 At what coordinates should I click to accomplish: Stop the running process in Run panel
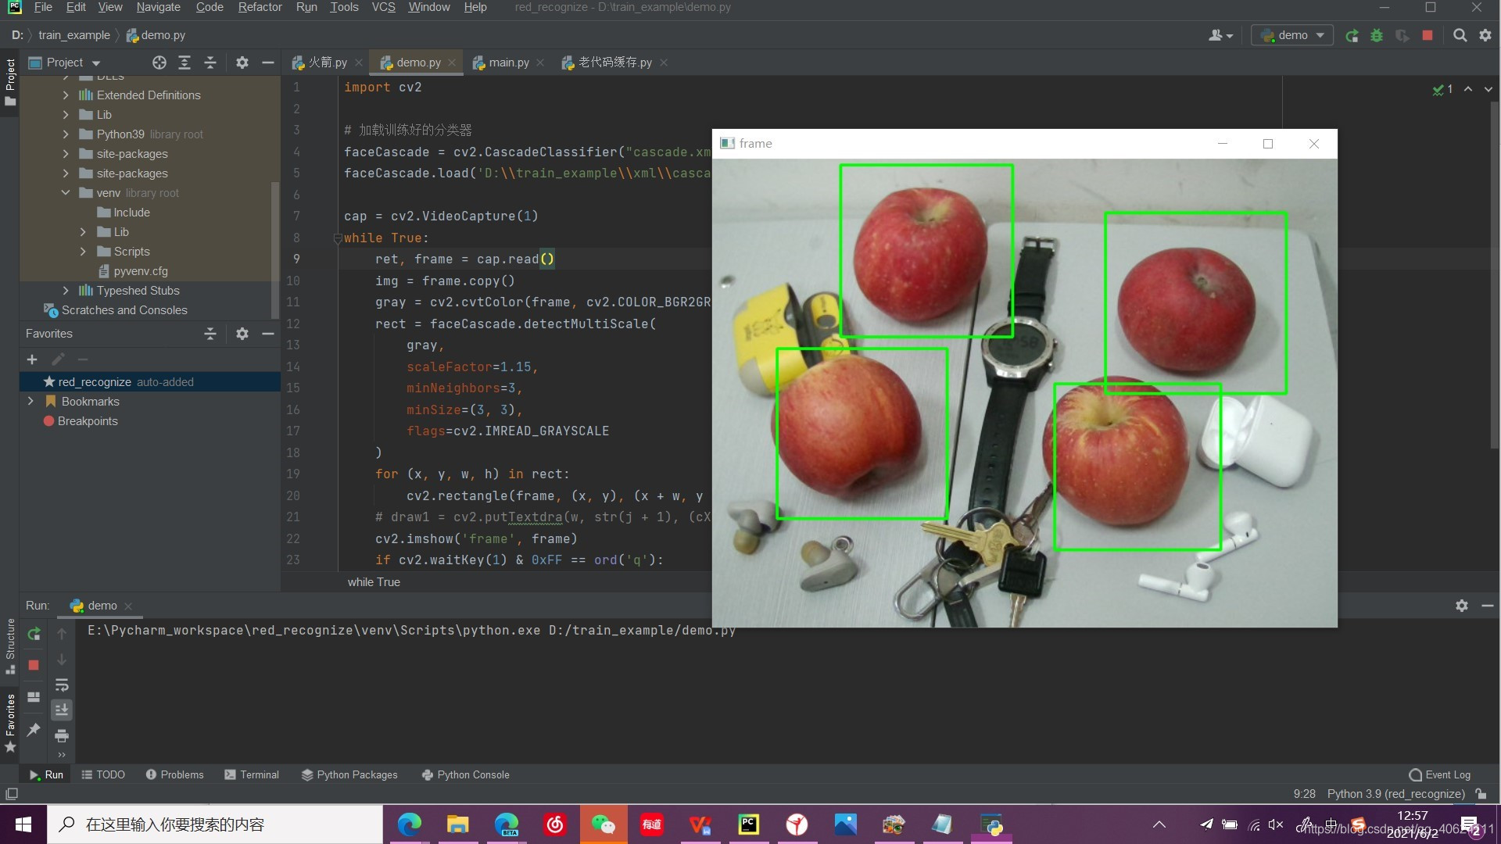click(34, 665)
